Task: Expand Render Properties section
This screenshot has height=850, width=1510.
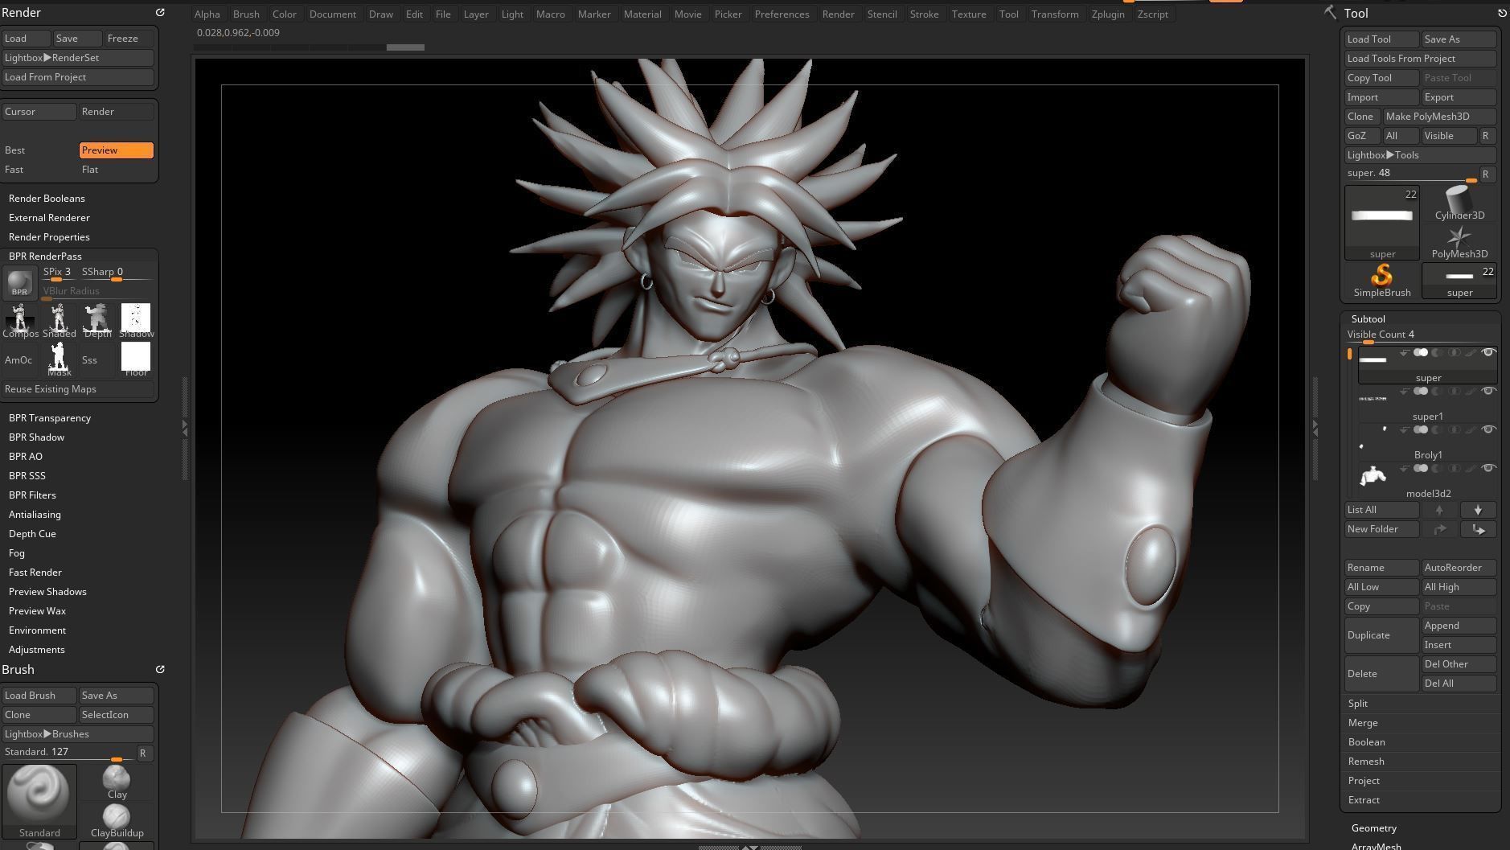Action: click(x=49, y=237)
